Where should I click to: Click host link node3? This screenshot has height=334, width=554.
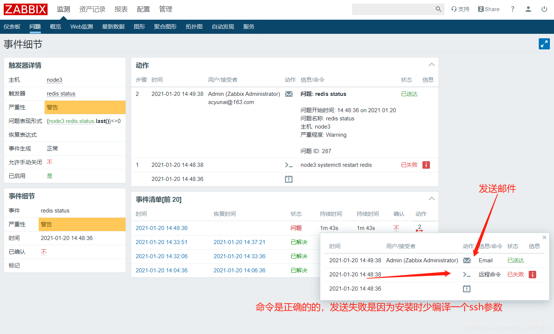pos(55,80)
